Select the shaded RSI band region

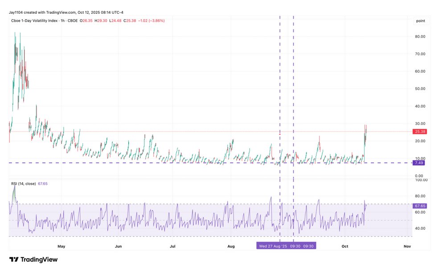coord(134,219)
